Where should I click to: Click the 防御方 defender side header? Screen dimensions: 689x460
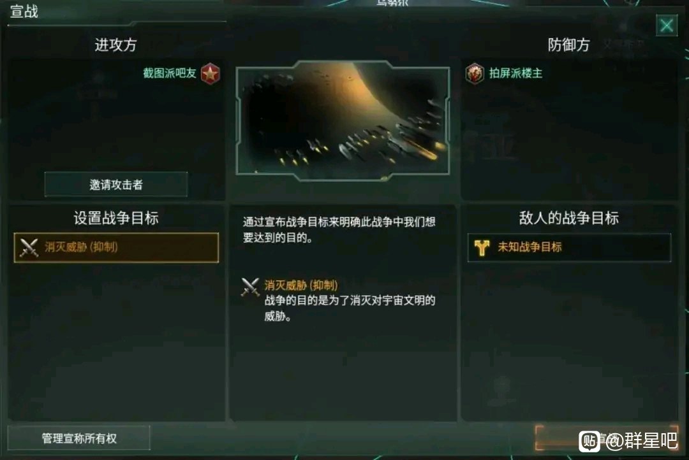tap(568, 45)
